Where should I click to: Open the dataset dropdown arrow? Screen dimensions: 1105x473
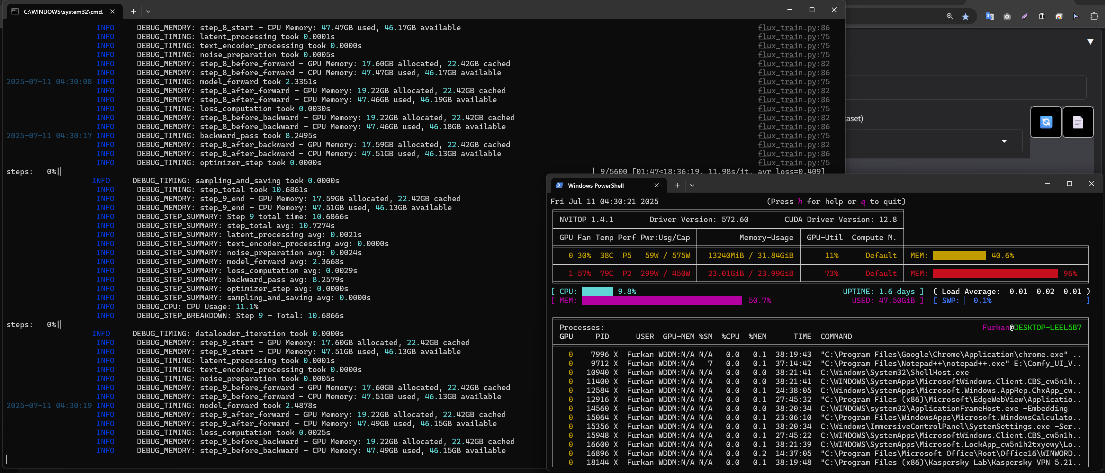click(1004, 141)
